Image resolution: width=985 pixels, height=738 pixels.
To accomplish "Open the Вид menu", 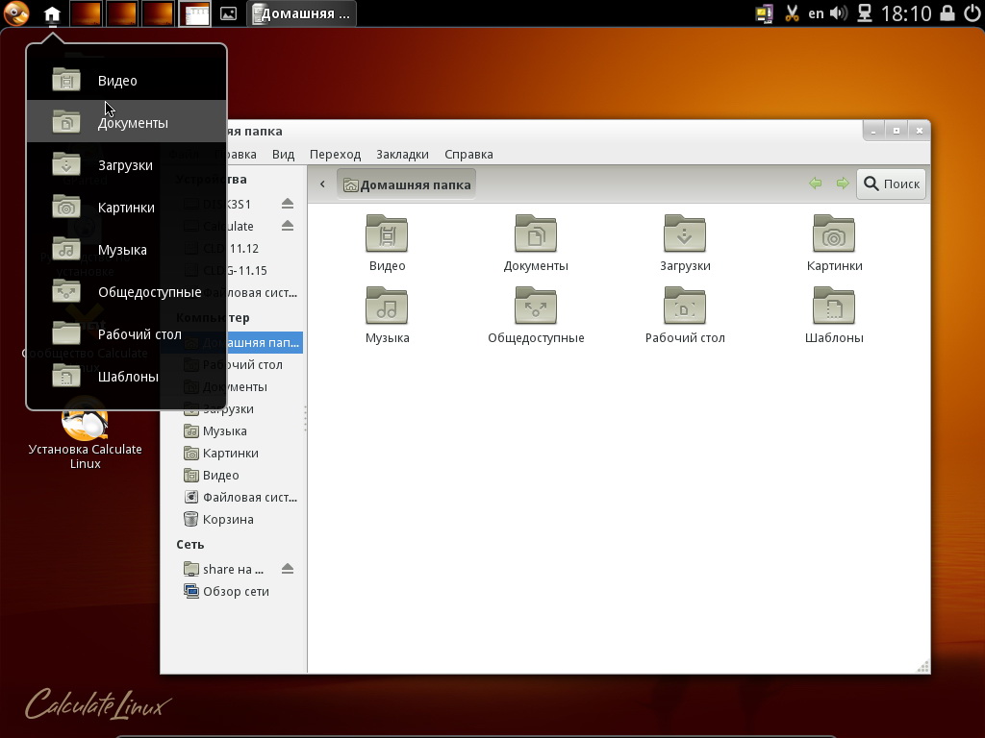I will click(x=283, y=154).
